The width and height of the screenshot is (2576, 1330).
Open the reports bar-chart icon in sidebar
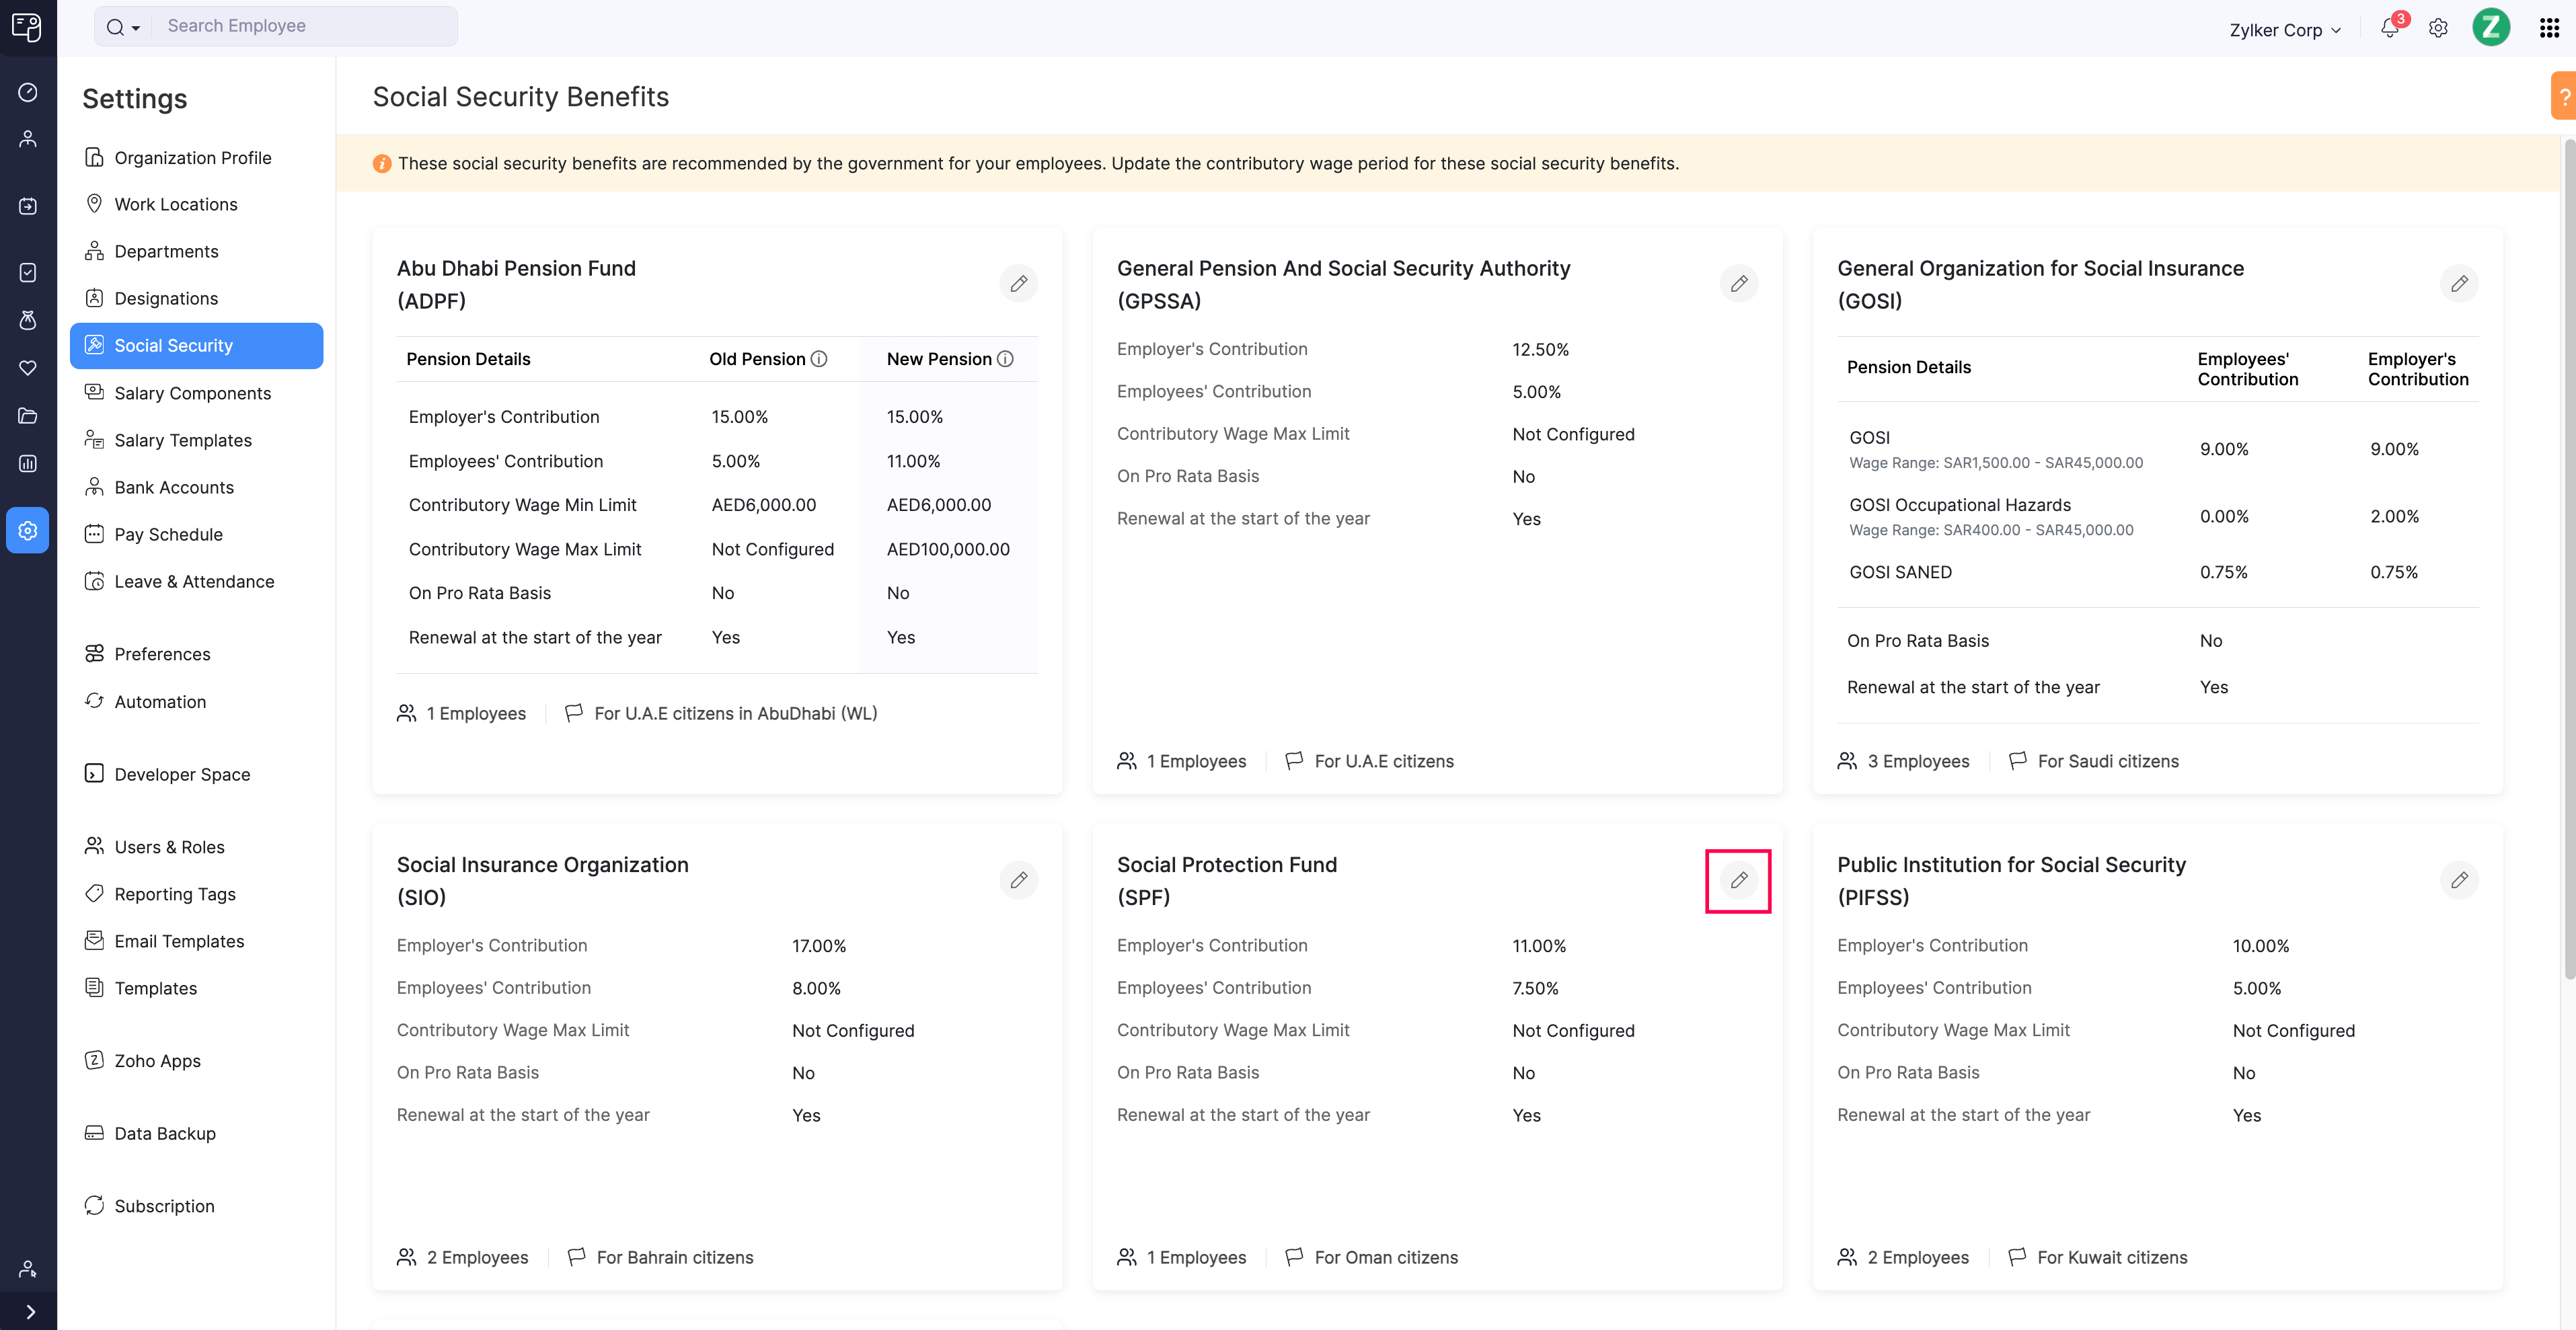coord(28,463)
